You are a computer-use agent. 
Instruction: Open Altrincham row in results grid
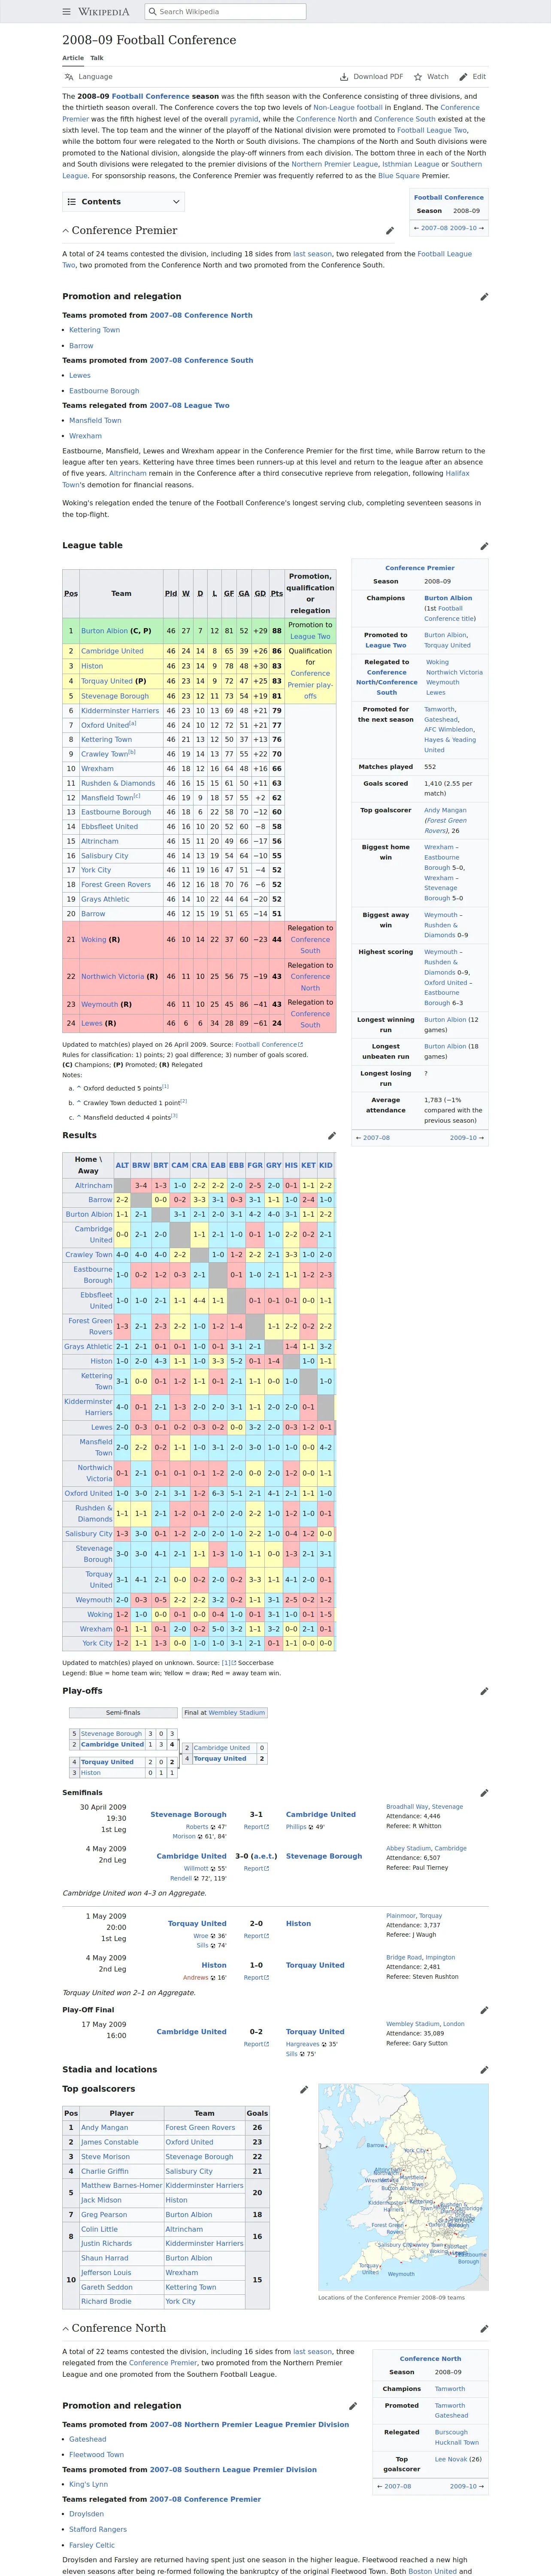point(93,1185)
